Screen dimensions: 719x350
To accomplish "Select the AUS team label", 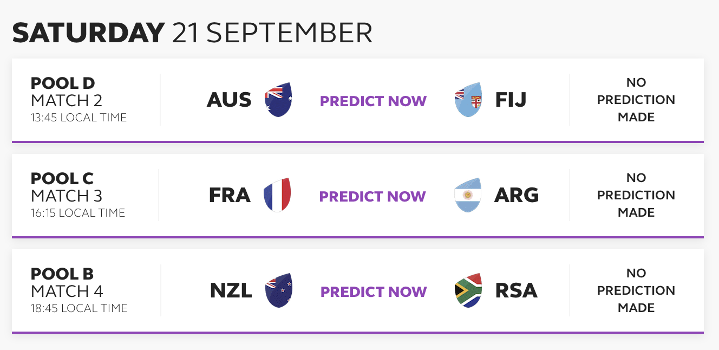I will pos(229,100).
